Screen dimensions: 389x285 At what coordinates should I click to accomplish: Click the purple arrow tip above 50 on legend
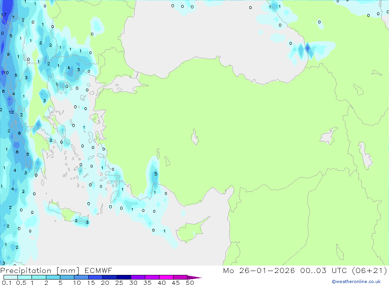pos(194,277)
